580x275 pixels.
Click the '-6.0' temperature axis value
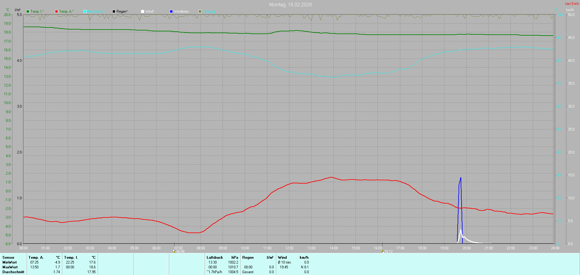[7, 244]
